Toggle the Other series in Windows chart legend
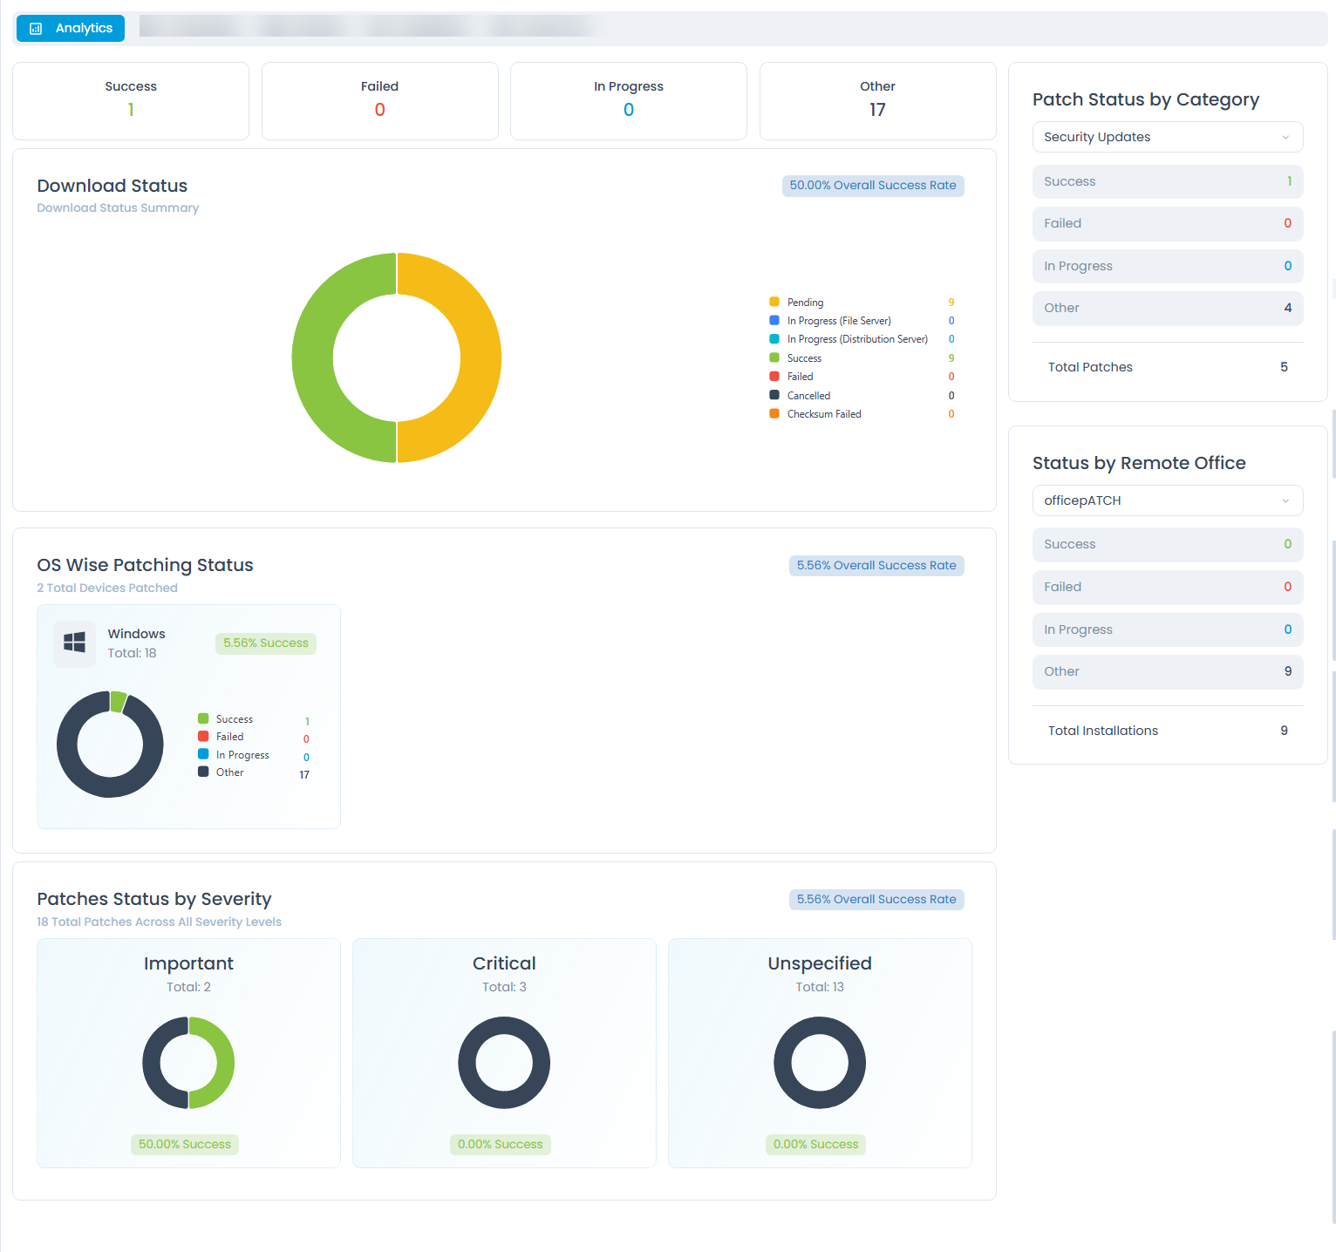This screenshot has width=1336, height=1252. pos(229,772)
